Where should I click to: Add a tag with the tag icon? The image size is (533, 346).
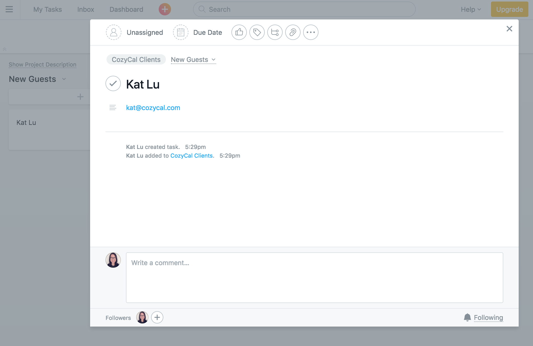(257, 32)
